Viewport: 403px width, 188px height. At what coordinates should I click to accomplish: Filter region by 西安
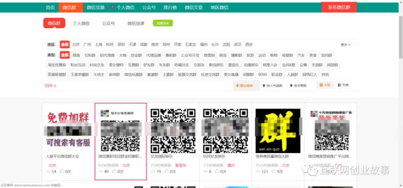249,45
